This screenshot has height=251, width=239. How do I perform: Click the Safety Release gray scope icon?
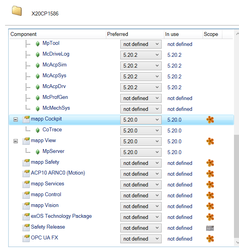tap(210, 228)
